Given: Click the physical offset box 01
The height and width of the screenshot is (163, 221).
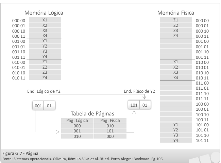Looking at the screenshot, I should click(x=145, y=105).
